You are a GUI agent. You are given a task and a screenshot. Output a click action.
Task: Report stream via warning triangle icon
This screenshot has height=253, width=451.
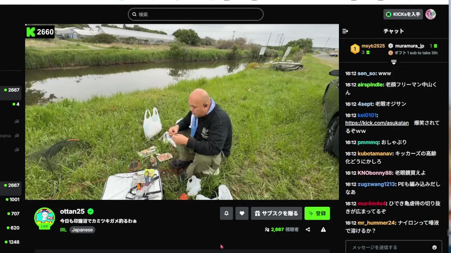(x=323, y=229)
